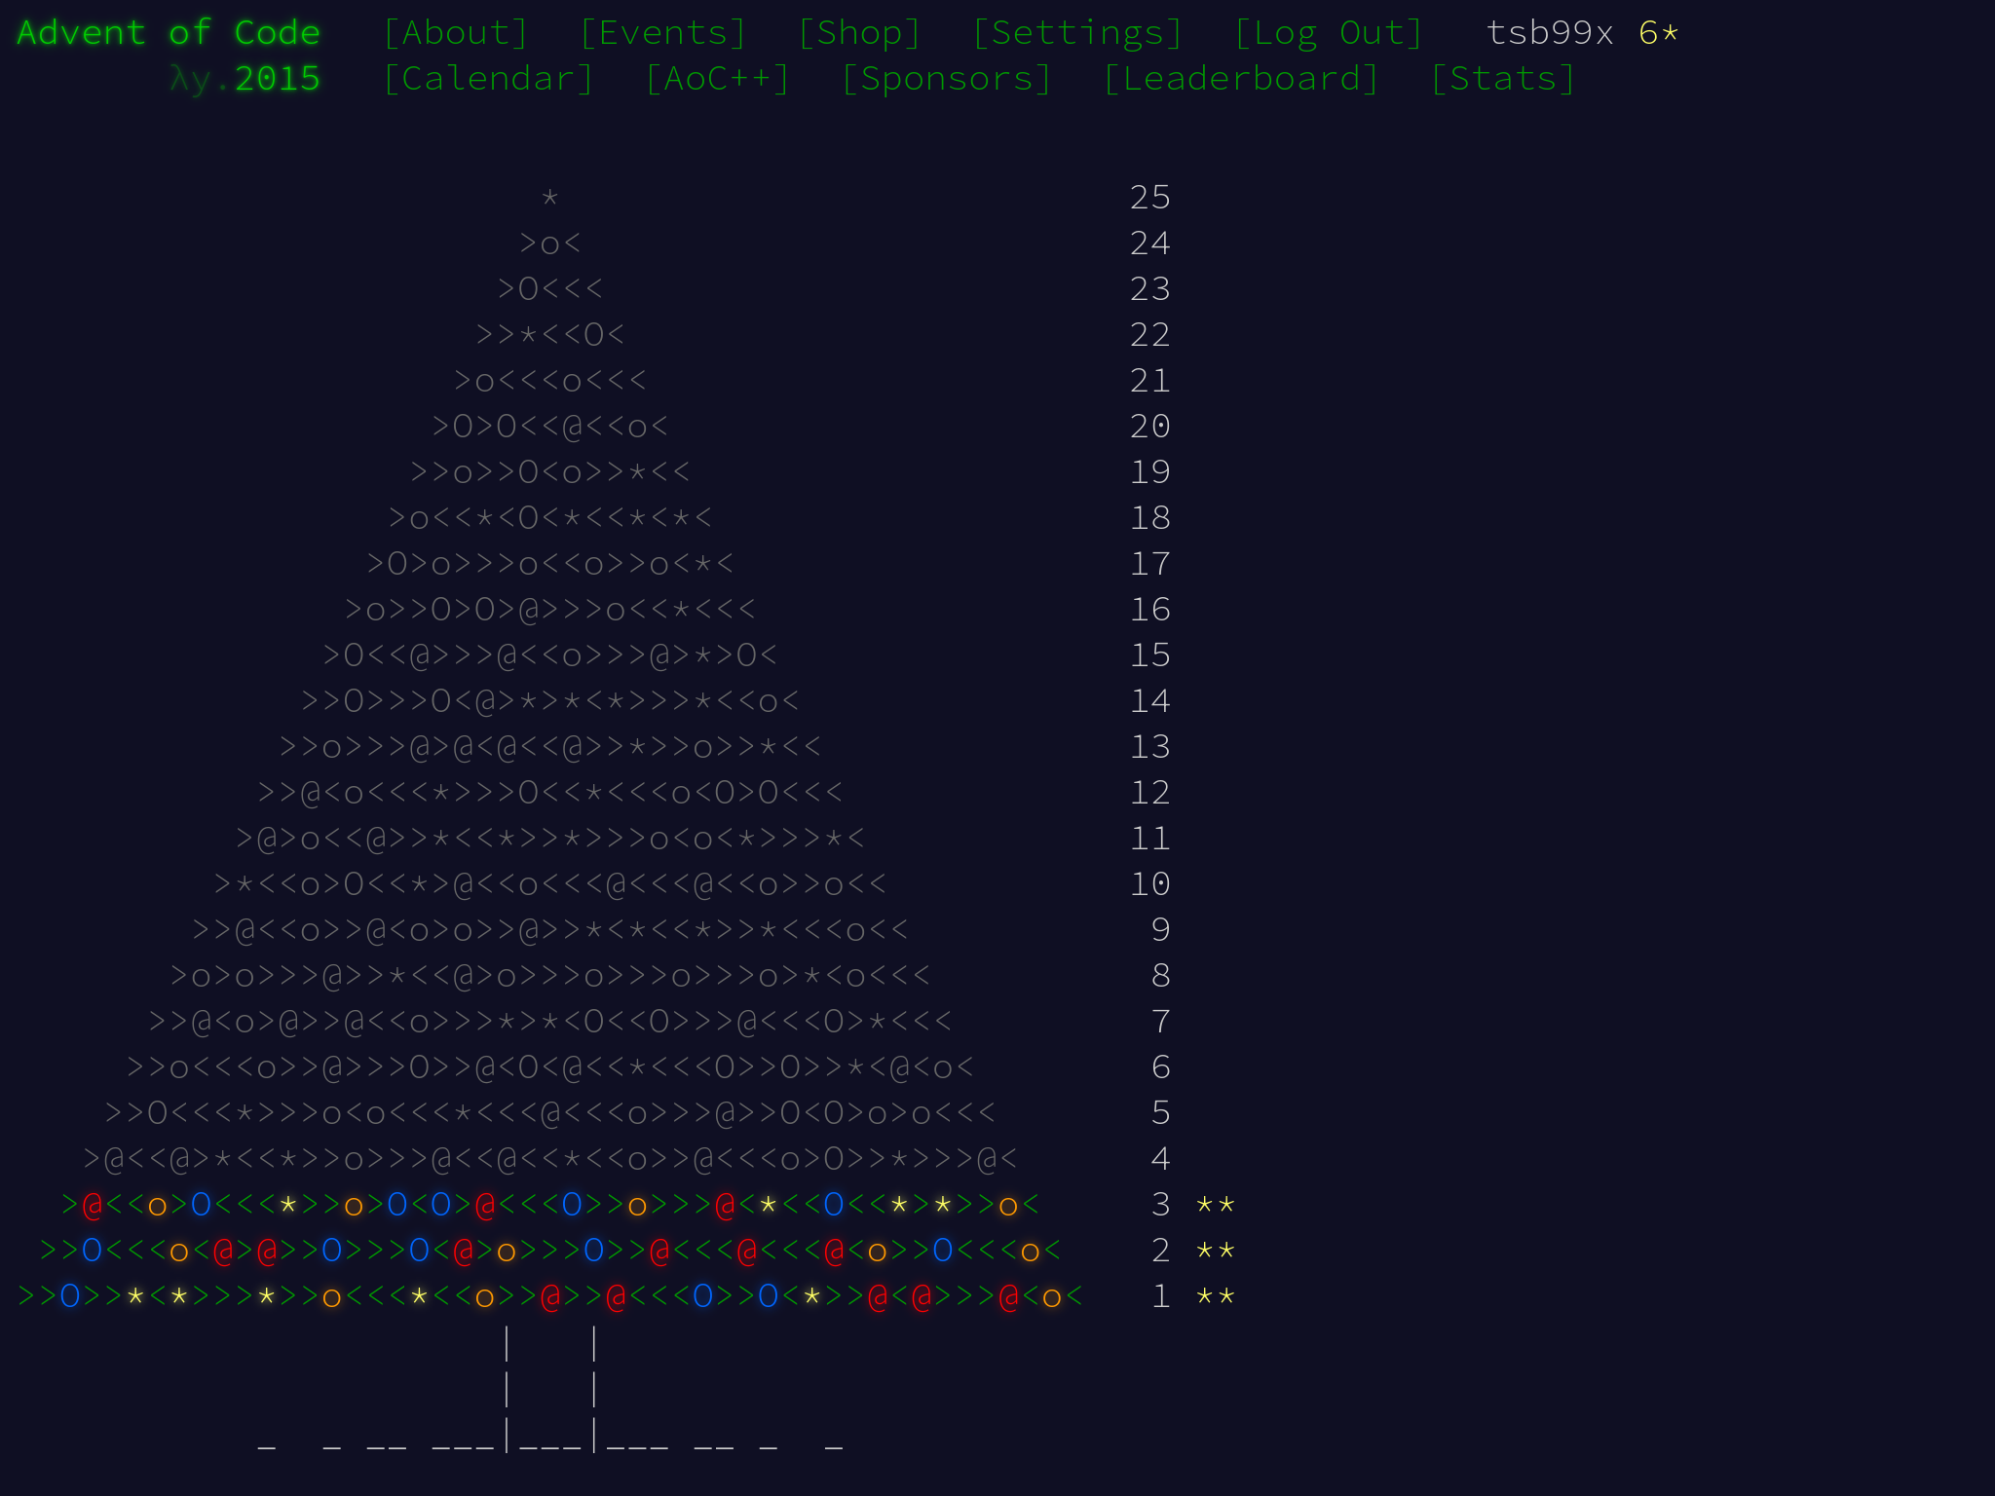Open the About page link

[455, 33]
